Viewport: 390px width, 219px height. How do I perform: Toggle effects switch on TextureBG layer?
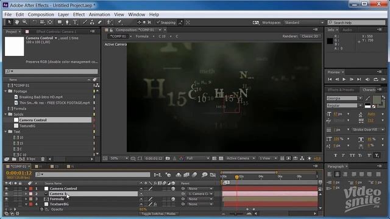[155, 204]
